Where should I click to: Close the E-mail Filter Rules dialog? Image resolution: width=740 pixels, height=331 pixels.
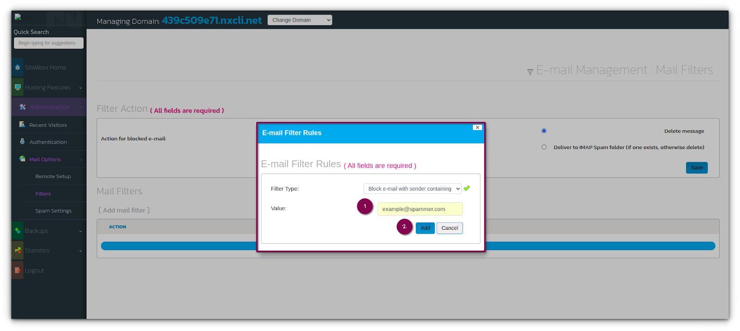tap(477, 127)
